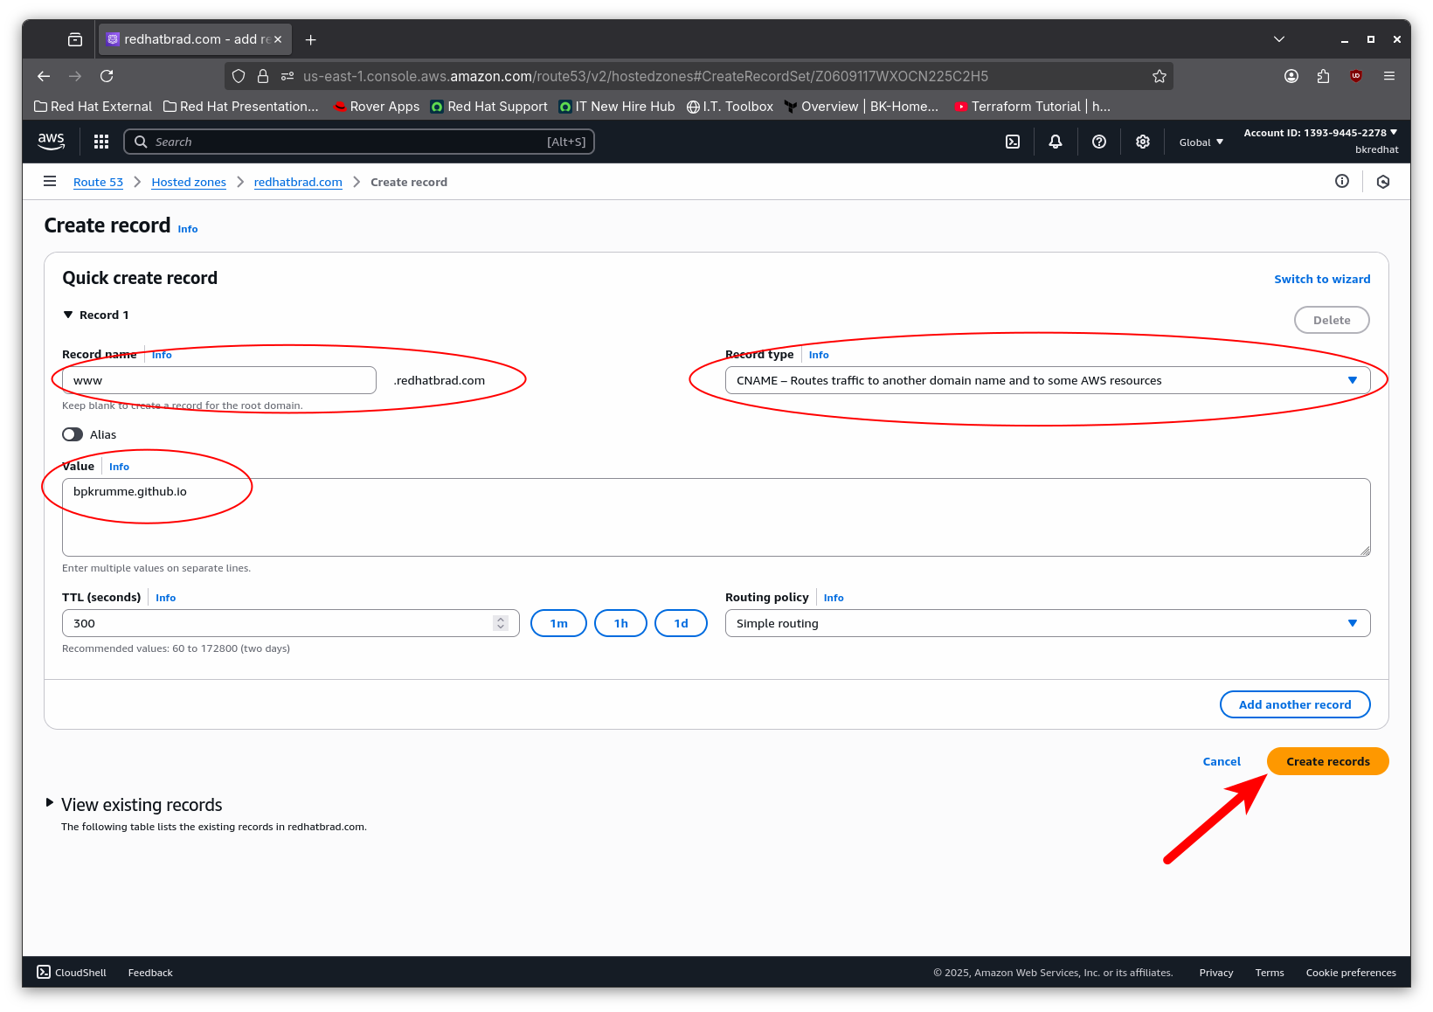
Task: Open the Red Hat External bookmark folder
Action: pos(93,107)
